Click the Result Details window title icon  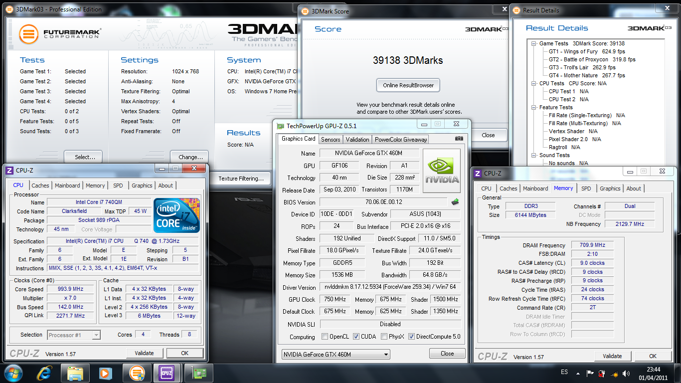point(516,10)
